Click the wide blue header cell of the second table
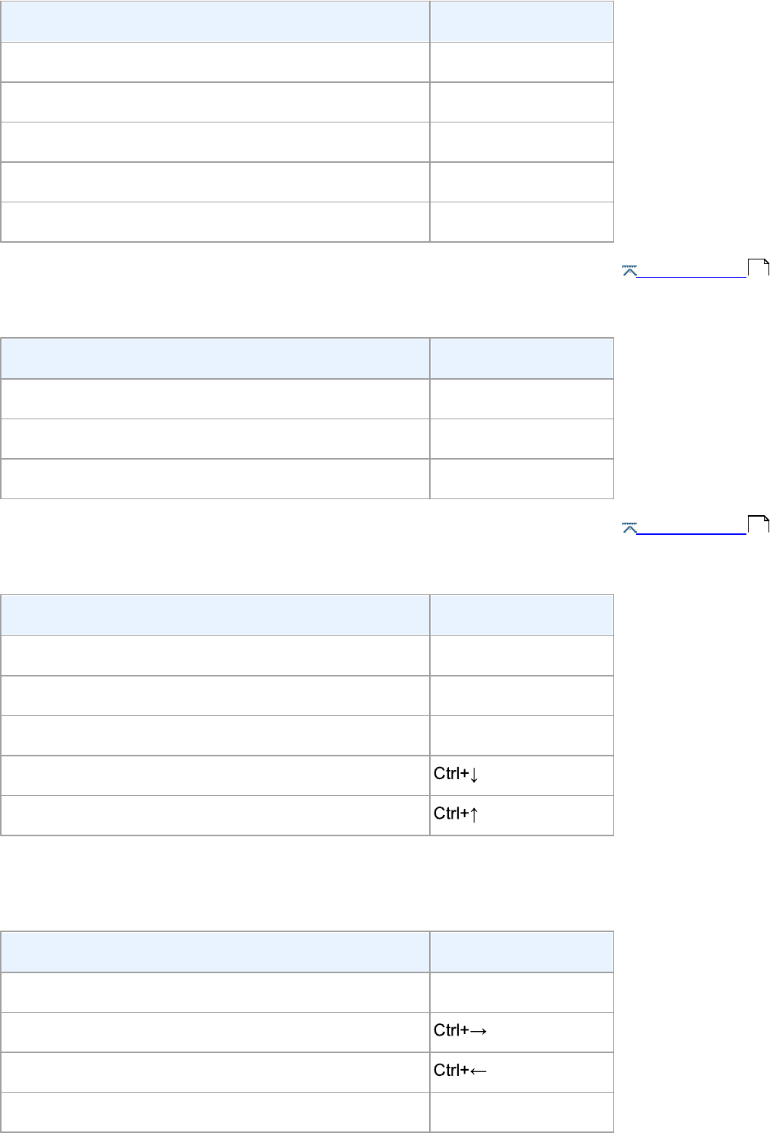The width and height of the screenshot is (770, 1133). coord(215,358)
